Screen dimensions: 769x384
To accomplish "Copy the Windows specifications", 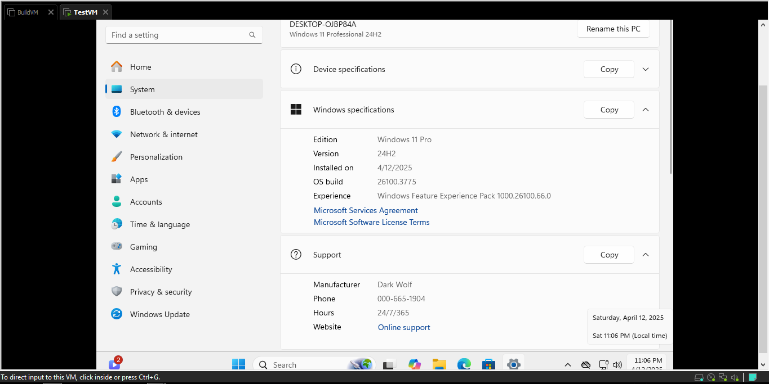I will click(x=609, y=110).
